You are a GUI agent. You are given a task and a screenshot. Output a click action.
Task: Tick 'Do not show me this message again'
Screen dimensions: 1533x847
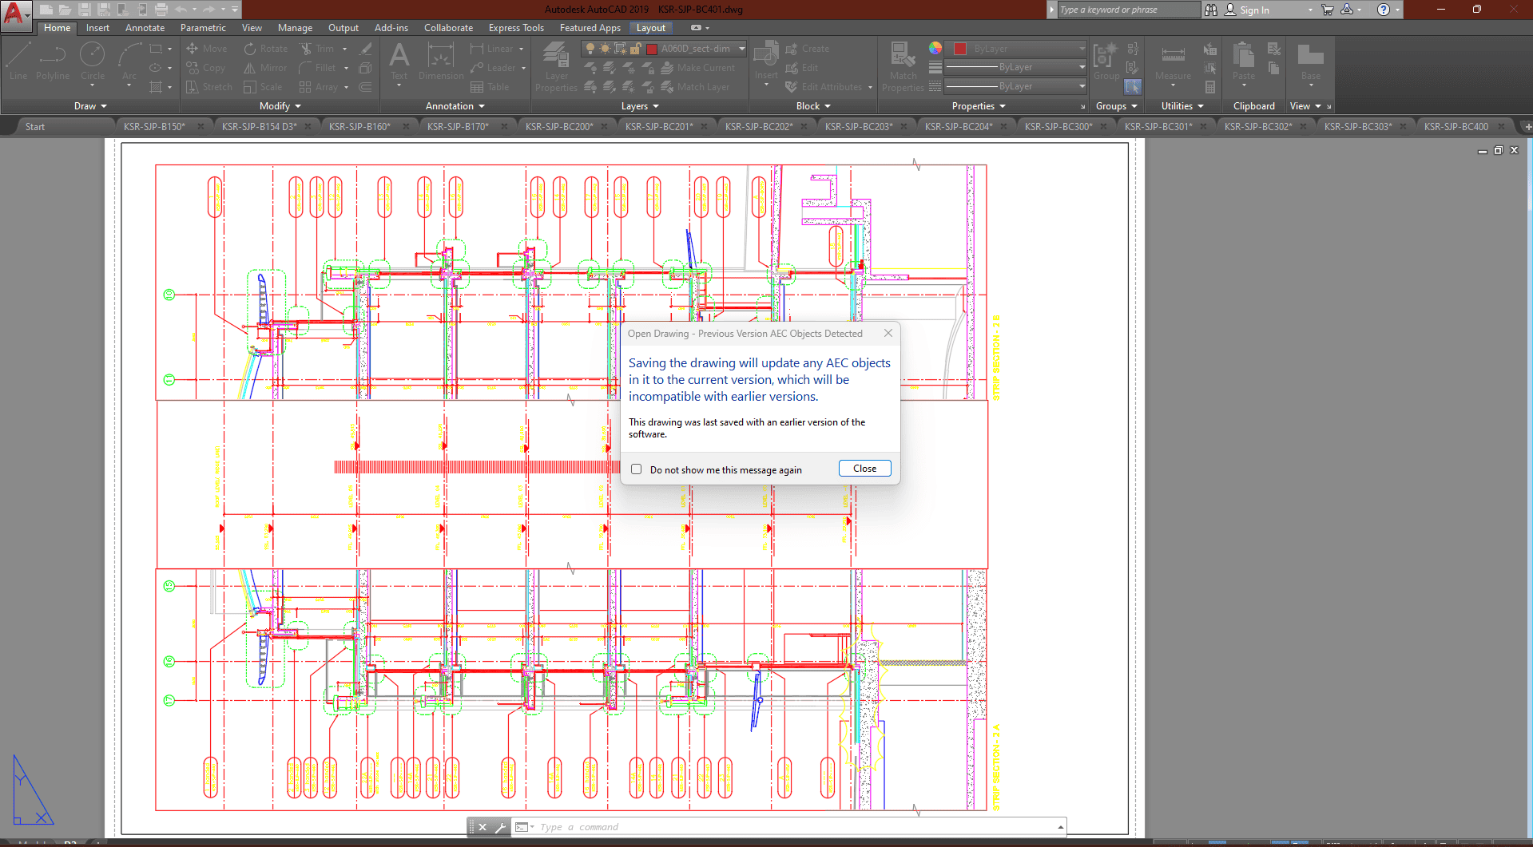coord(637,469)
